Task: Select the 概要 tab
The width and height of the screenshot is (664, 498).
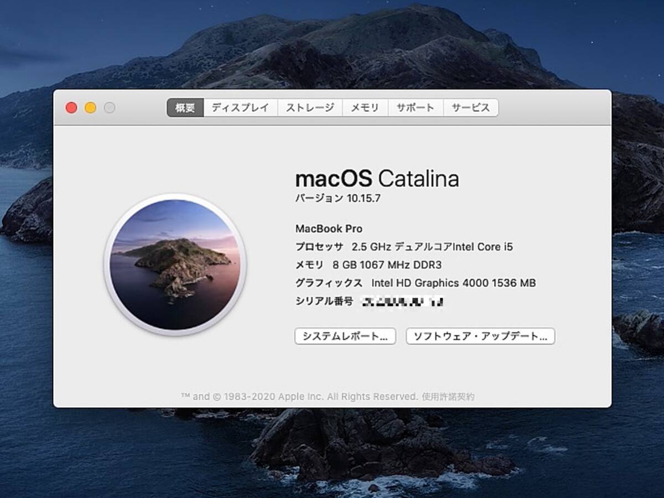Action: [x=185, y=108]
